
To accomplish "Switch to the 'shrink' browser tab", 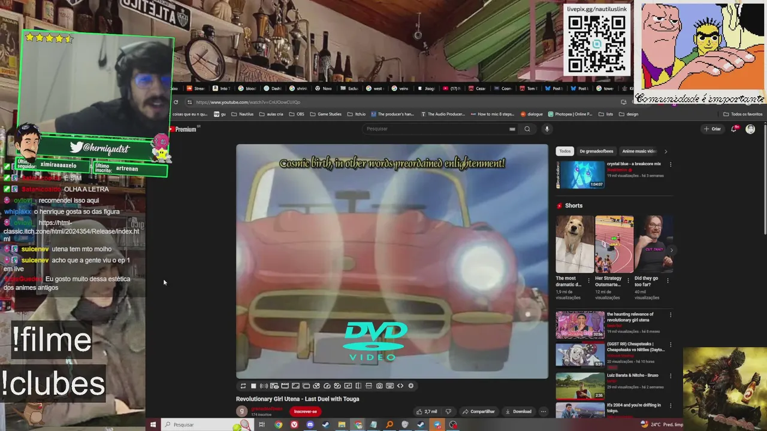I will pos(298,89).
